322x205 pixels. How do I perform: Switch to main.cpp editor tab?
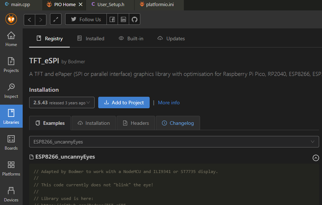pyautogui.click(x=21, y=5)
